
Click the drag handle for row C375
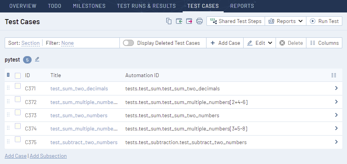[8, 141]
